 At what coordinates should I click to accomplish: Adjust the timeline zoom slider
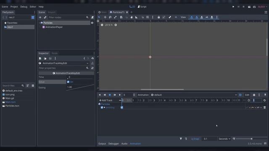(251, 139)
